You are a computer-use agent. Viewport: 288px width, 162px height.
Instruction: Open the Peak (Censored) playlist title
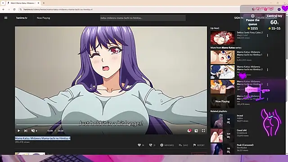pos(245,145)
